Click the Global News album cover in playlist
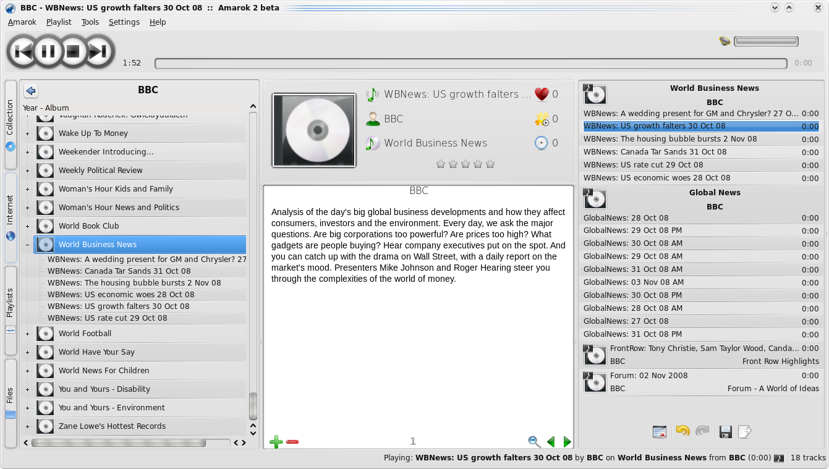Viewport: 829px width, 469px height. click(x=595, y=198)
